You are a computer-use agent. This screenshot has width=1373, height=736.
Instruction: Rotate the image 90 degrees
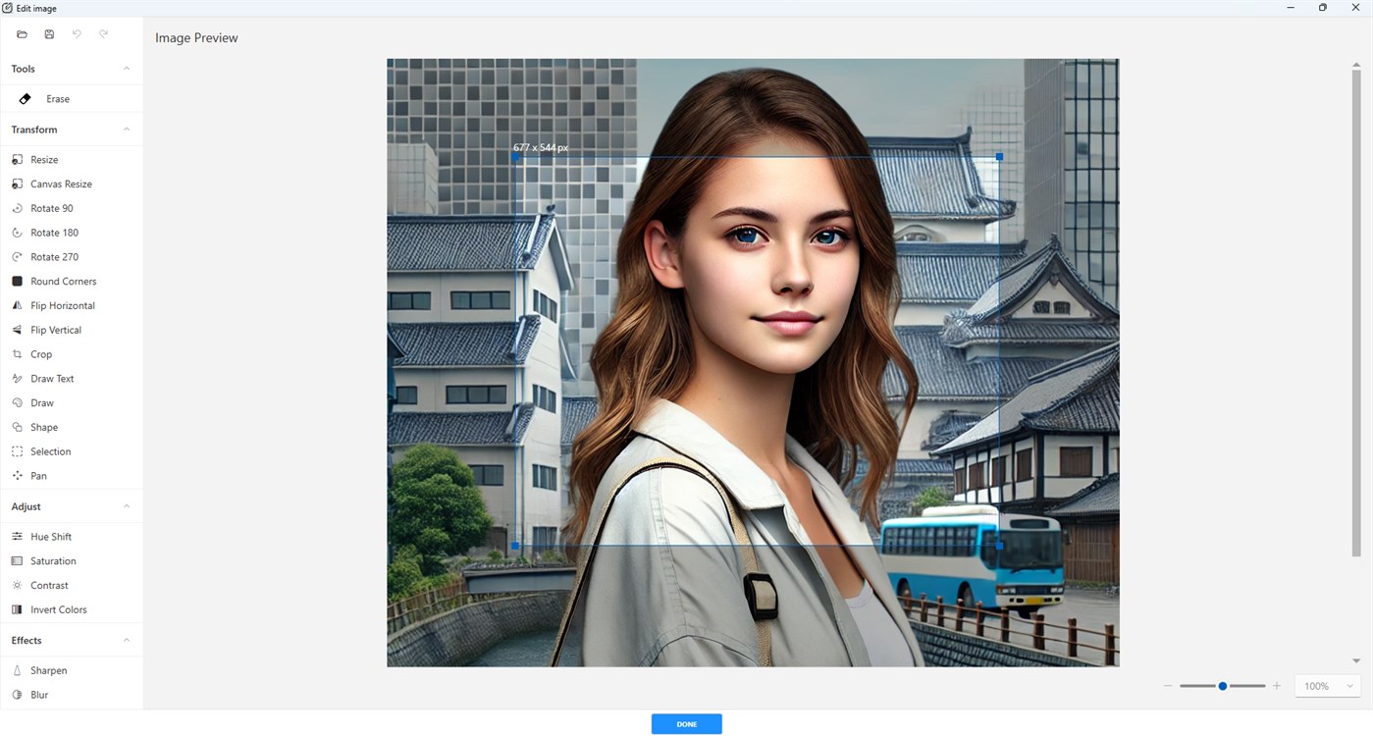click(x=51, y=207)
